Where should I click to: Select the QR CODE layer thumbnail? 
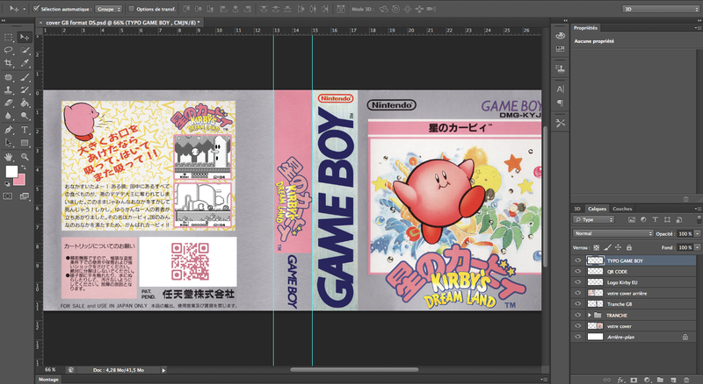point(595,271)
